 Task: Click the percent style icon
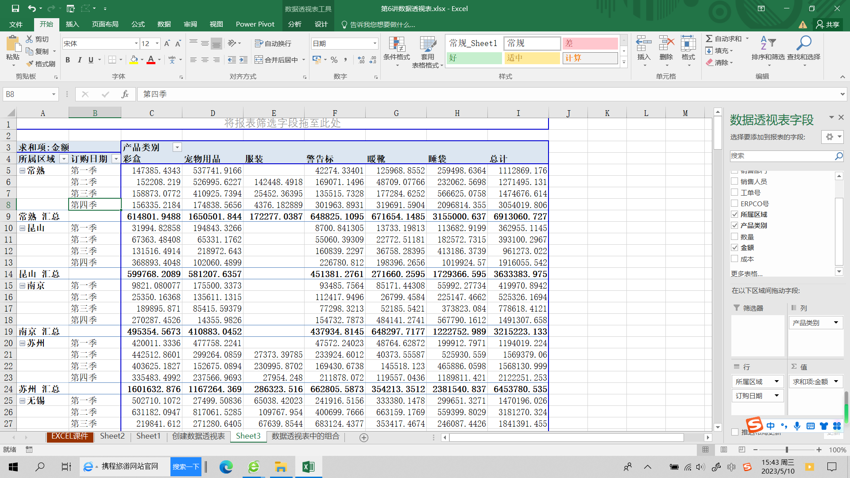point(334,60)
